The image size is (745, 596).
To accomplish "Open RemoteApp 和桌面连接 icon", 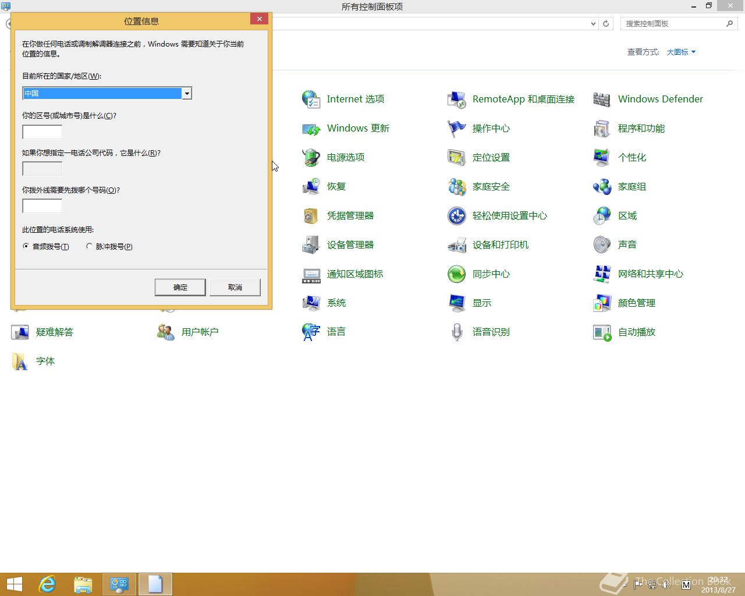I will [457, 99].
